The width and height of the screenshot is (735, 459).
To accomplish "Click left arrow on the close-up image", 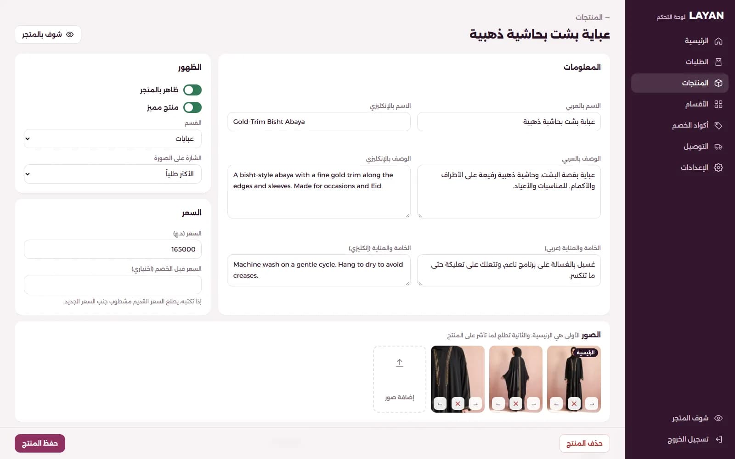I will pyautogui.click(x=440, y=404).
